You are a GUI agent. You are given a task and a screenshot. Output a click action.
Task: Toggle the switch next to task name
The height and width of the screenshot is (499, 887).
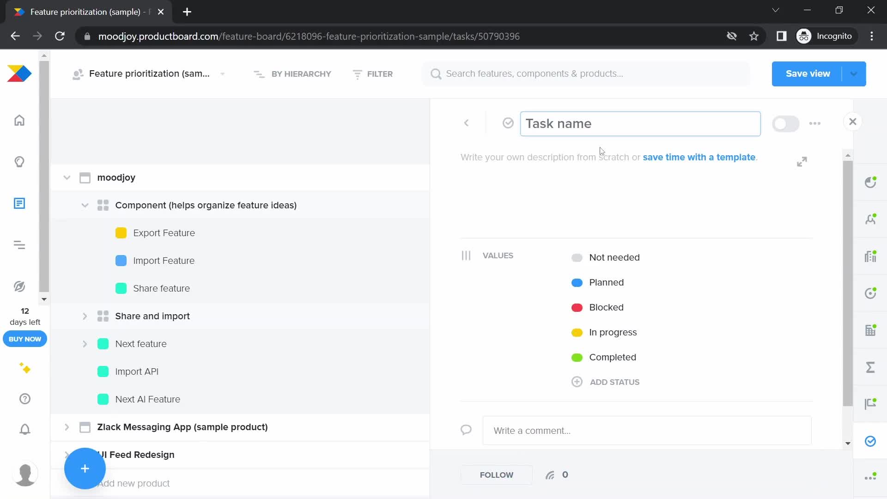coord(785,124)
